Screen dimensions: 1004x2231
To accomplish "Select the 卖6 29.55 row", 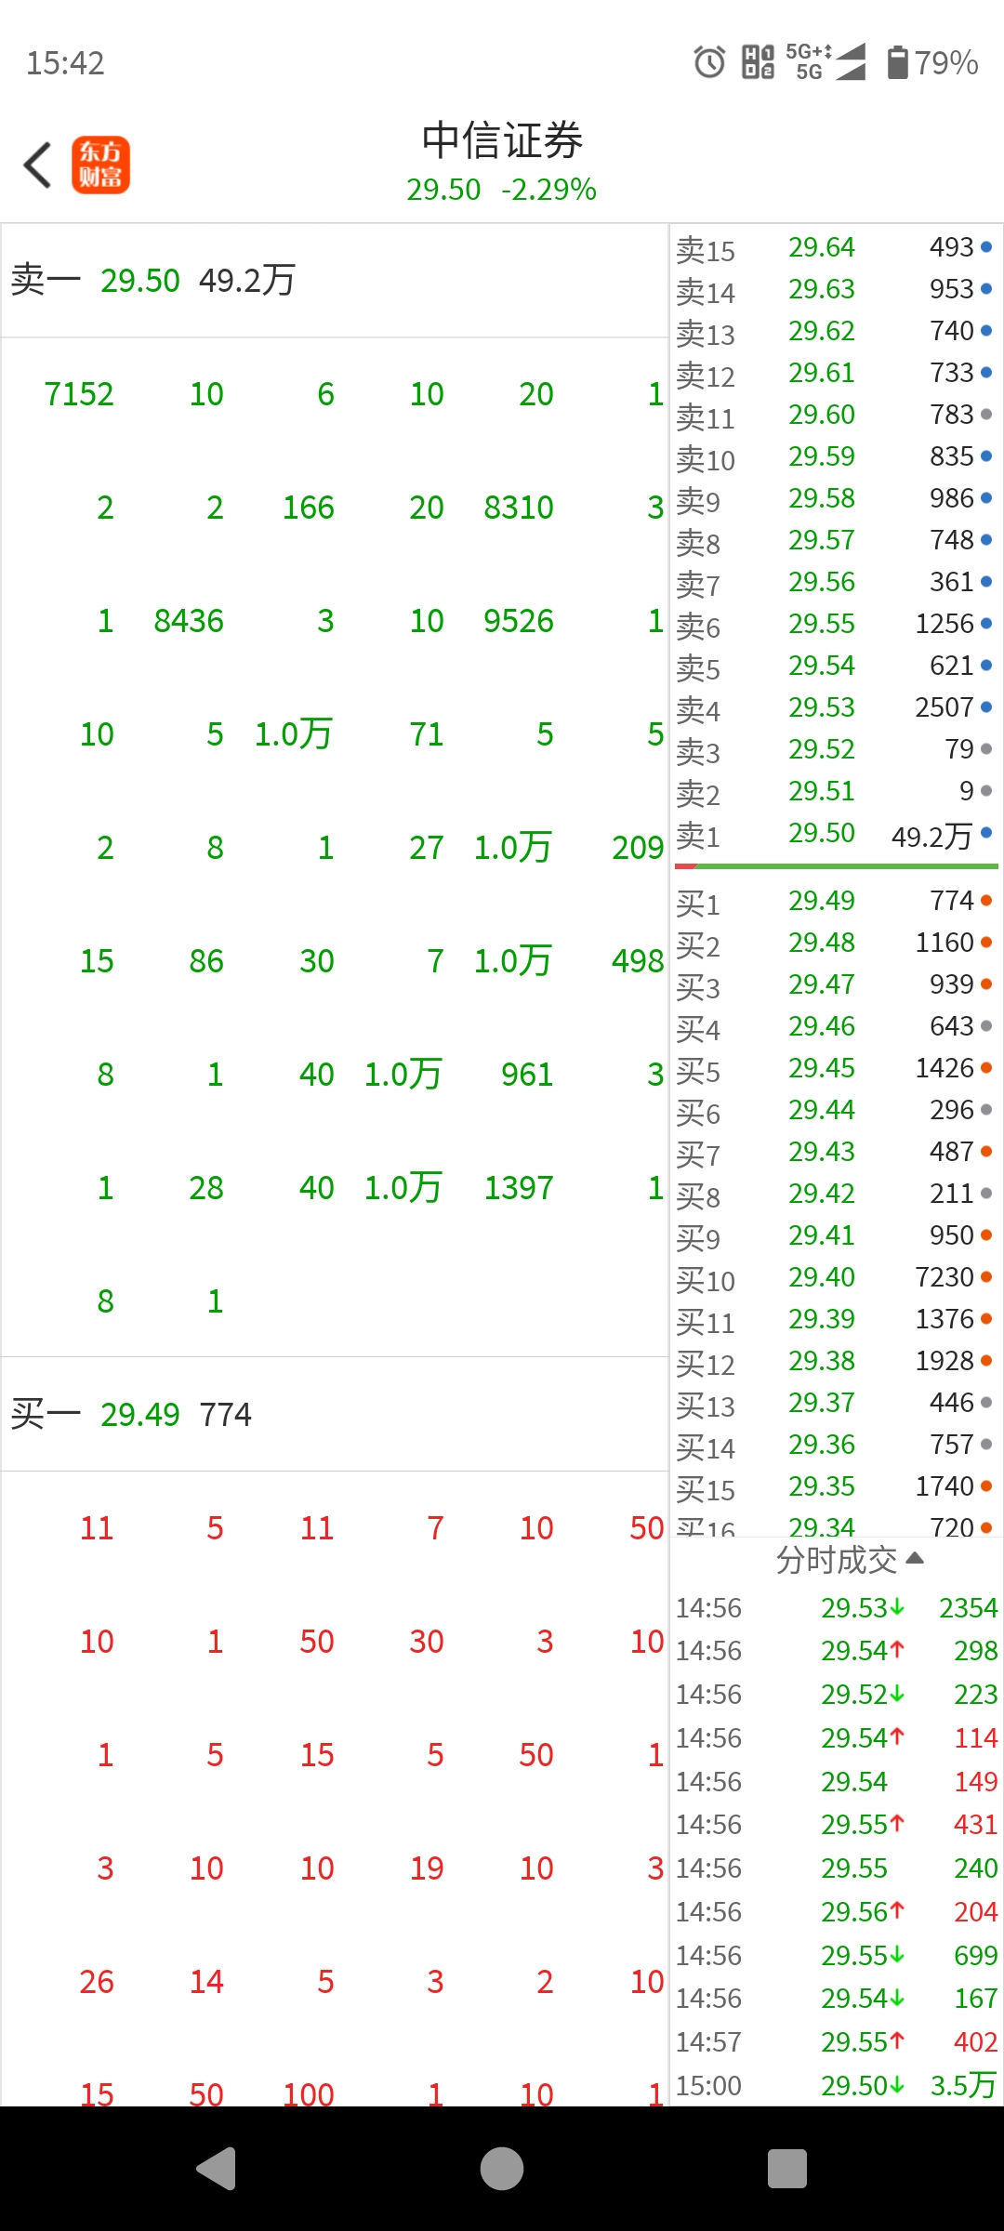I will [x=835, y=625].
